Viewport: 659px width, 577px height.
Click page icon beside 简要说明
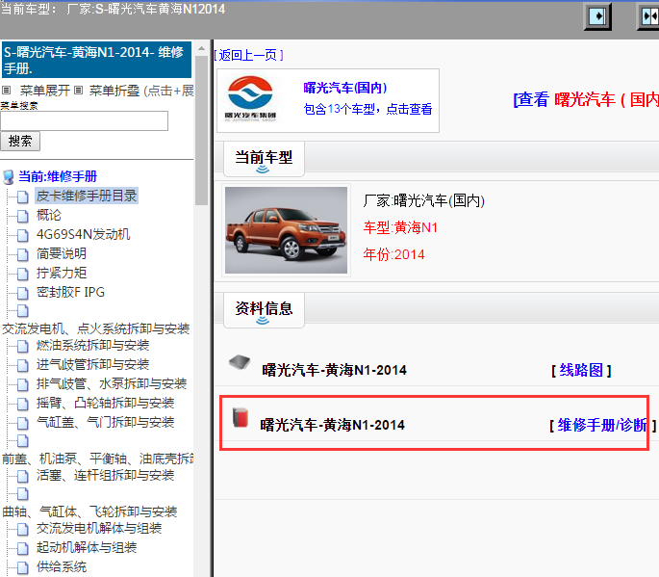click(22, 254)
